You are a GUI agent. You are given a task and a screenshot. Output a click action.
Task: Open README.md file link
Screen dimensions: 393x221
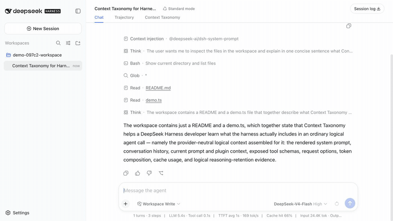pos(158,88)
